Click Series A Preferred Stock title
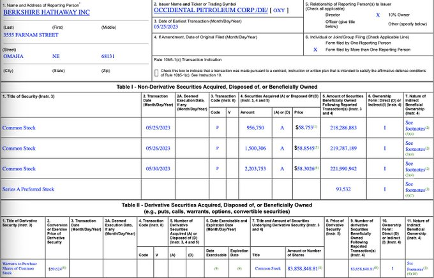The width and height of the screenshot is (434, 278). point(28,189)
